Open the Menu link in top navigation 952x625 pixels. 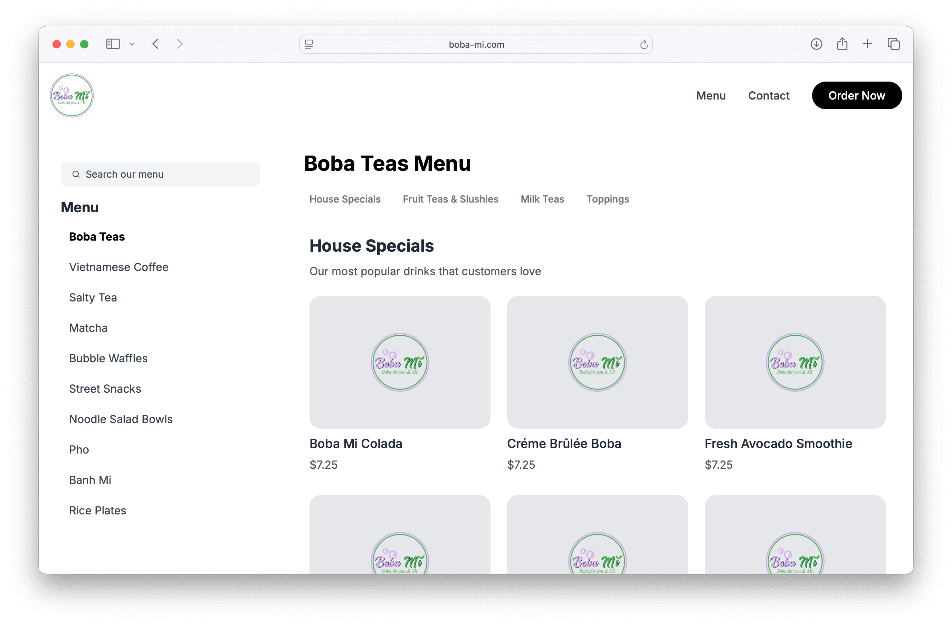[711, 96]
